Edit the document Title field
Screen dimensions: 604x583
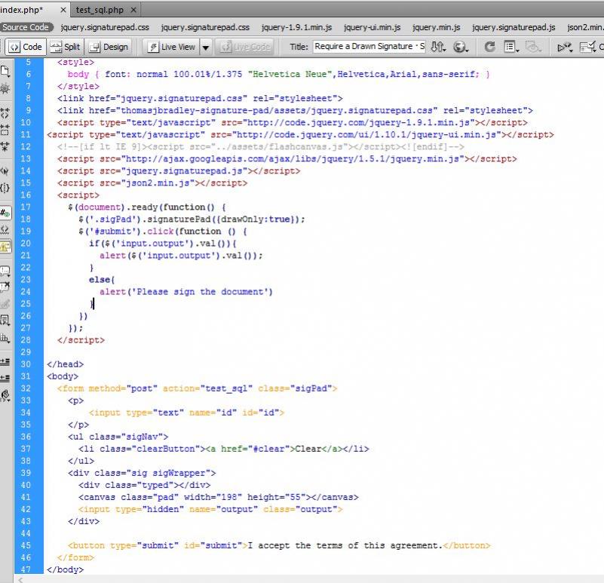[369, 47]
